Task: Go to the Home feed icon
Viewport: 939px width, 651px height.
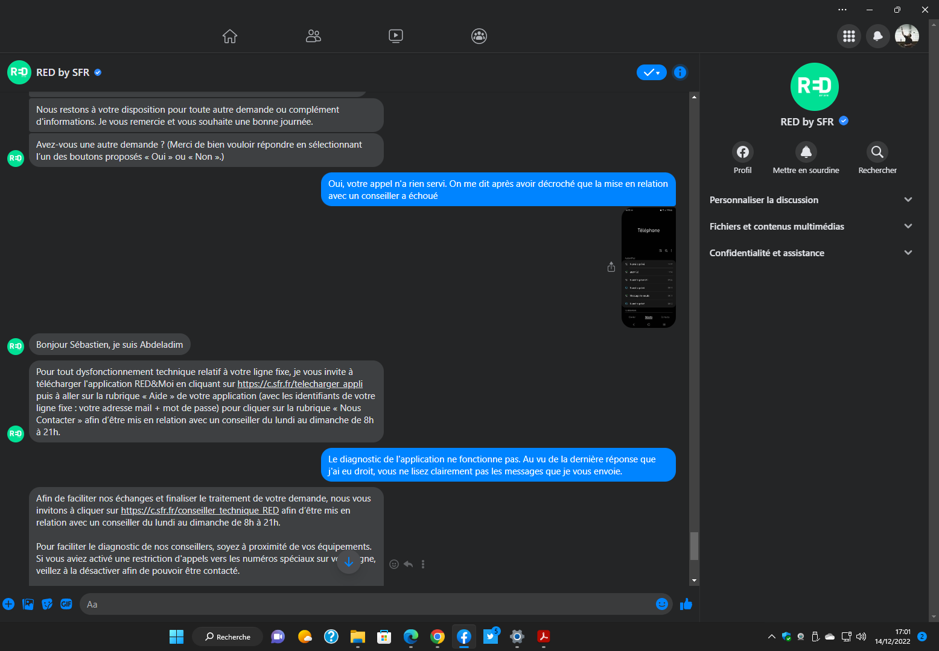Action: pos(230,36)
